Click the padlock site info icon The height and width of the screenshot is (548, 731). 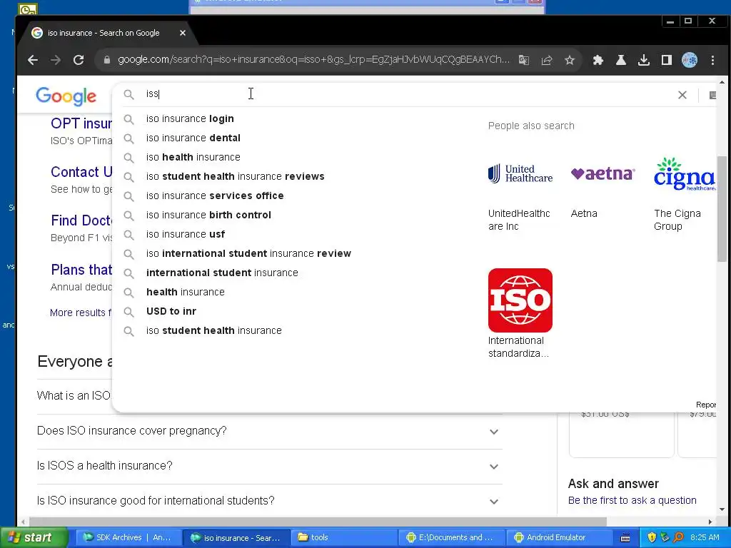point(107,60)
